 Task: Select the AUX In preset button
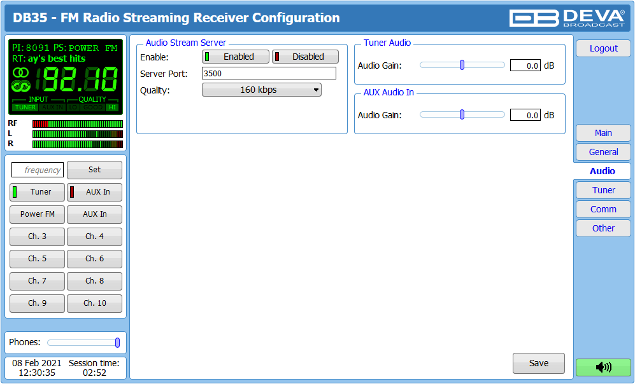(x=94, y=214)
